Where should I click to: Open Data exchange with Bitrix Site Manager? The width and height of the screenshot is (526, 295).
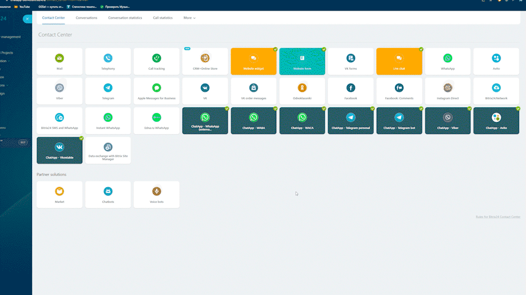(x=108, y=150)
